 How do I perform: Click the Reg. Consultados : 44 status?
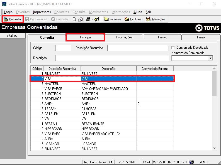[98, 162]
